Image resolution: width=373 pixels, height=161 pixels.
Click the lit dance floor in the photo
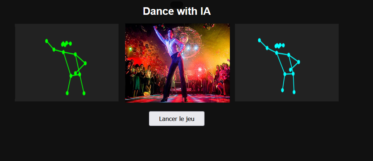[x=177, y=98]
